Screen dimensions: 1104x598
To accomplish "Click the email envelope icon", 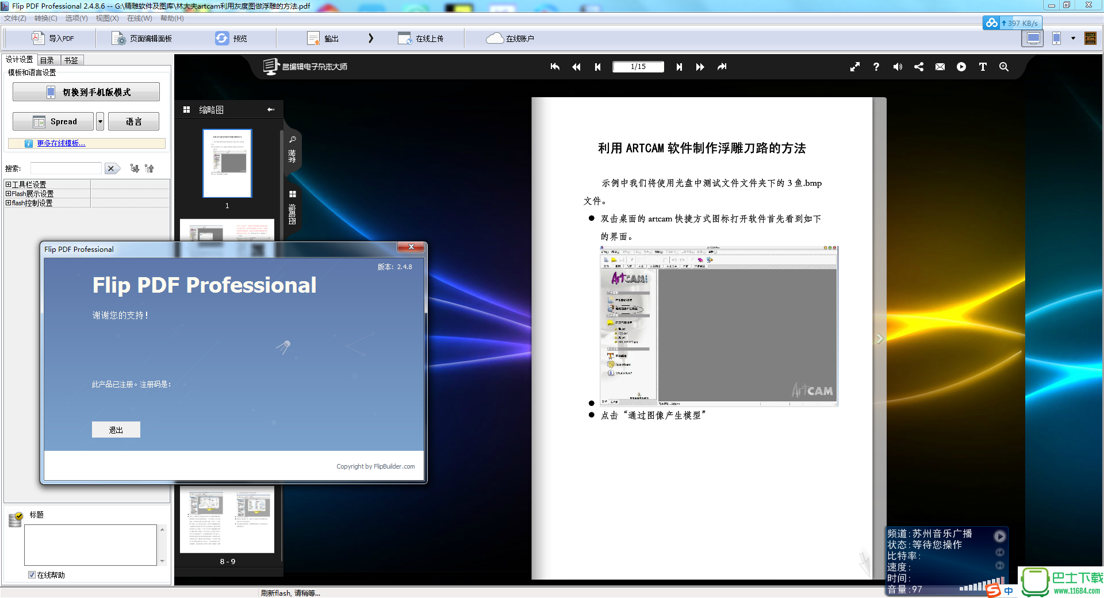I will click(x=940, y=67).
